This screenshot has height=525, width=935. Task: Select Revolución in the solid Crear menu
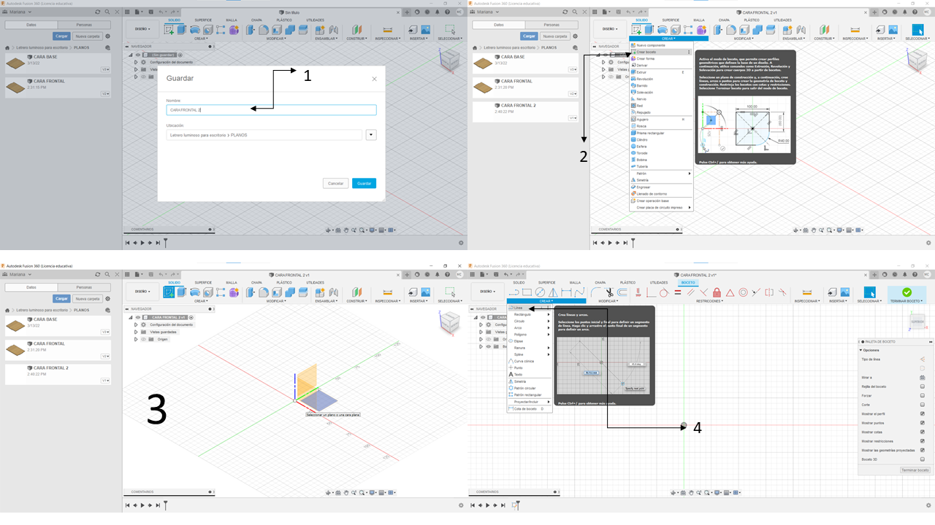tap(660, 79)
